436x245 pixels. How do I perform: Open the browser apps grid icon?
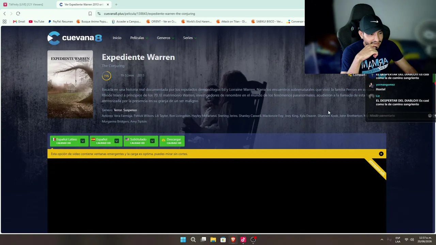click(x=4, y=21)
